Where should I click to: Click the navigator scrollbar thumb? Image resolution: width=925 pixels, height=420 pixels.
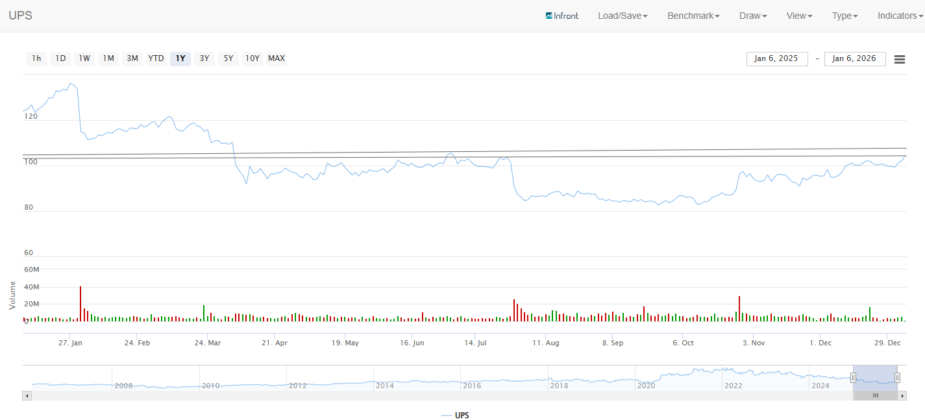pyautogui.click(x=875, y=395)
